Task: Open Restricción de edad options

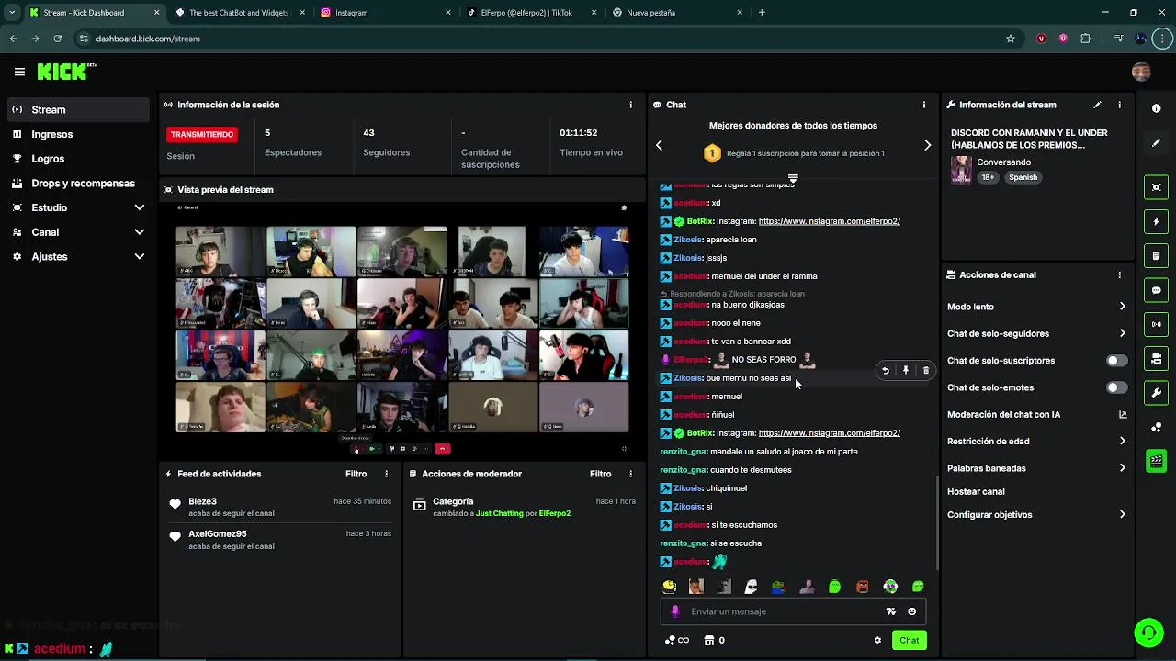Action: pos(1036,442)
